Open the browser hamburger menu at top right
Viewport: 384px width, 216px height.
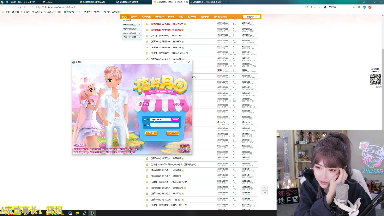[381, 7]
